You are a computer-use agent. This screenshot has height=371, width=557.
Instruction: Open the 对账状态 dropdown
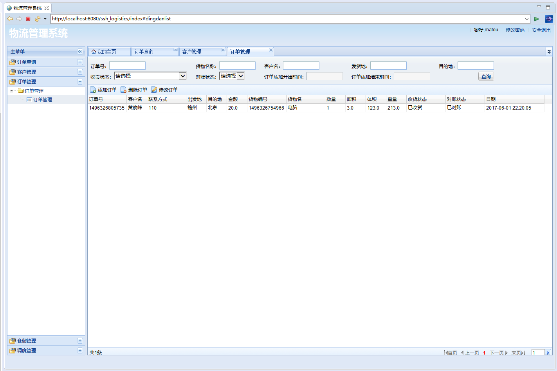click(x=241, y=76)
